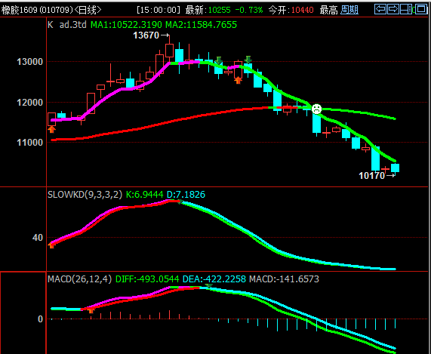This screenshot has height=354, width=431.
Task: Click the right arrow navigation icon
Action: [x=393, y=9]
